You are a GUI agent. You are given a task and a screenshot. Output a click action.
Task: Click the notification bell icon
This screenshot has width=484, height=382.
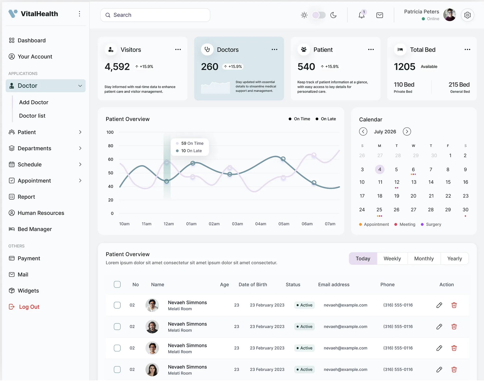tap(361, 15)
